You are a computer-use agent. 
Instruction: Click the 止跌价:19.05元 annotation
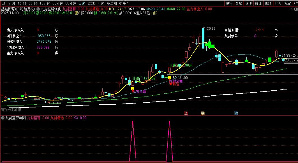144,78
